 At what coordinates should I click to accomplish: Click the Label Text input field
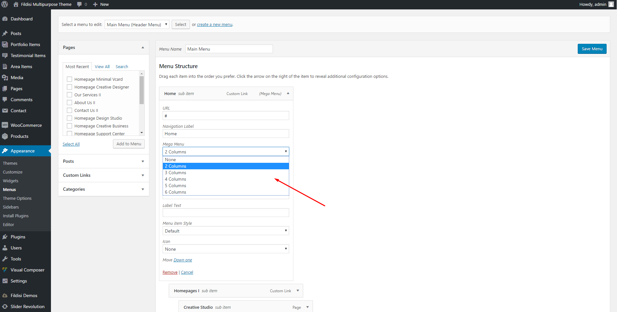(x=226, y=213)
